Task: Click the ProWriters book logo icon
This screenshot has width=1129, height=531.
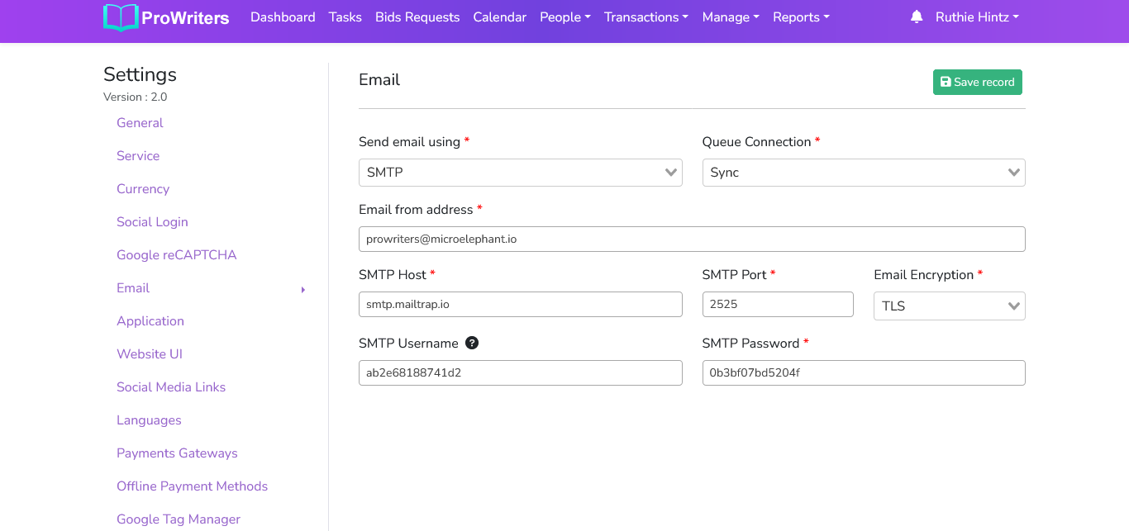Action: coord(121,17)
